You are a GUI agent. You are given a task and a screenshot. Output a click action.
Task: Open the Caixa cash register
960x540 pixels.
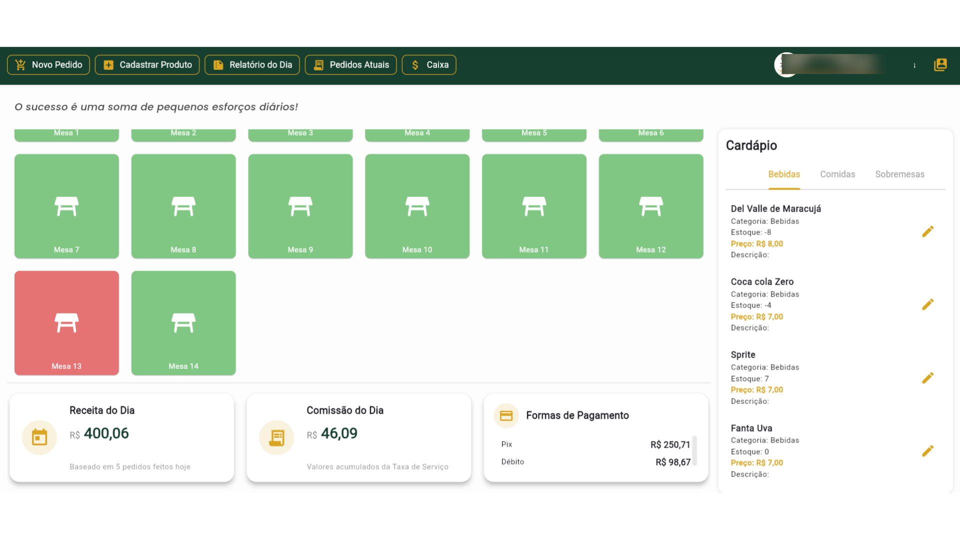429,65
